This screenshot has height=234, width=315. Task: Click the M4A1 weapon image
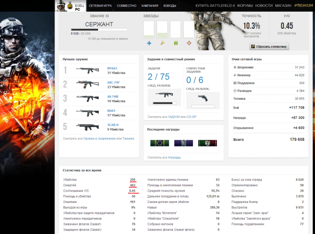(x=88, y=112)
